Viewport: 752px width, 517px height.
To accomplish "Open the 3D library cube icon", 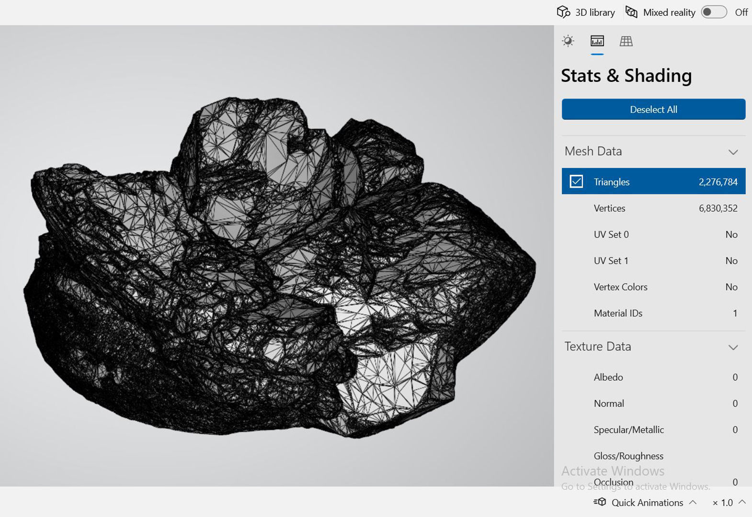I will [564, 12].
